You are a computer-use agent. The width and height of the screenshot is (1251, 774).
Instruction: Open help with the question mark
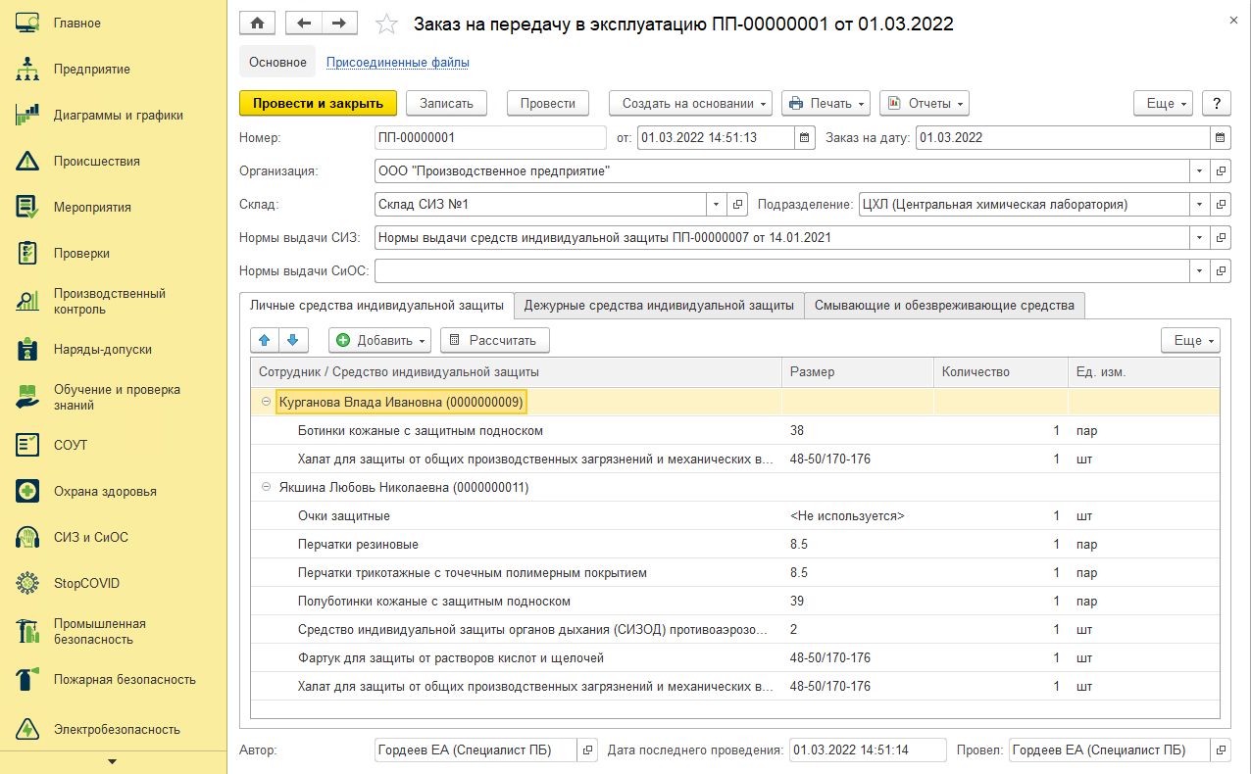pyautogui.click(x=1217, y=103)
